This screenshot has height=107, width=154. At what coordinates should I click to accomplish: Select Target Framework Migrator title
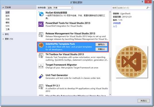pos(61,65)
